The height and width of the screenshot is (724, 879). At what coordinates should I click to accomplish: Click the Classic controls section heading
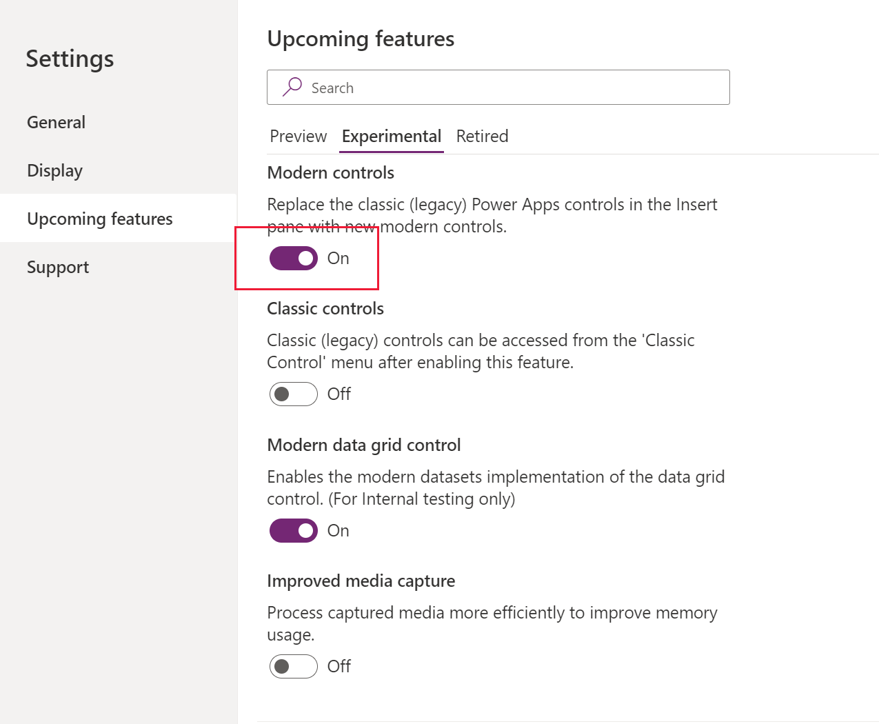click(325, 309)
